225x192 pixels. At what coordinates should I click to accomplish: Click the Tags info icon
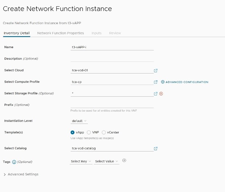[14, 162]
